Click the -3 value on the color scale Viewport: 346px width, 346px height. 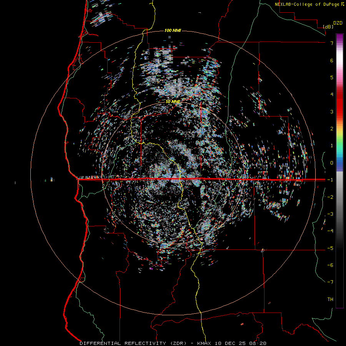[330, 214]
